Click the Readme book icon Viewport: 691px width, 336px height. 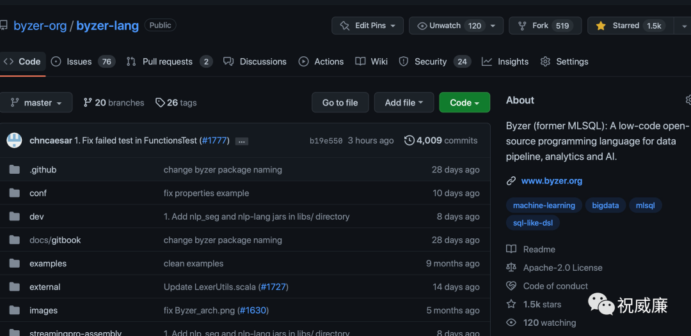pyautogui.click(x=511, y=249)
